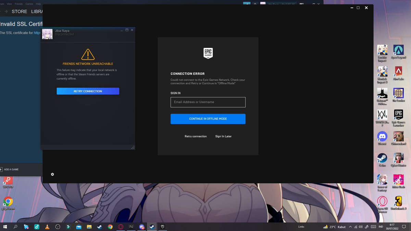This screenshot has width=411, height=231.
Task: Open Honkai Impact 3 desktop shortcut
Action: [382, 75]
